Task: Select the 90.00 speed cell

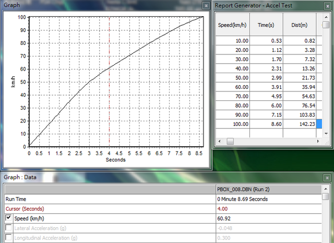Action: pyautogui.click(x=232, y=115)
